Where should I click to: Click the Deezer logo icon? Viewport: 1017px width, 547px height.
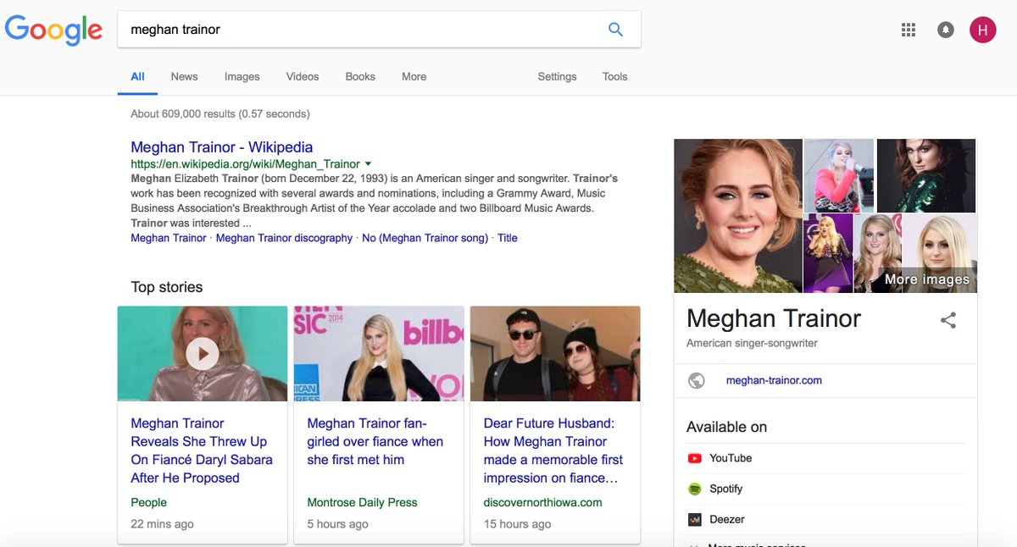click(x=695, y=519)
